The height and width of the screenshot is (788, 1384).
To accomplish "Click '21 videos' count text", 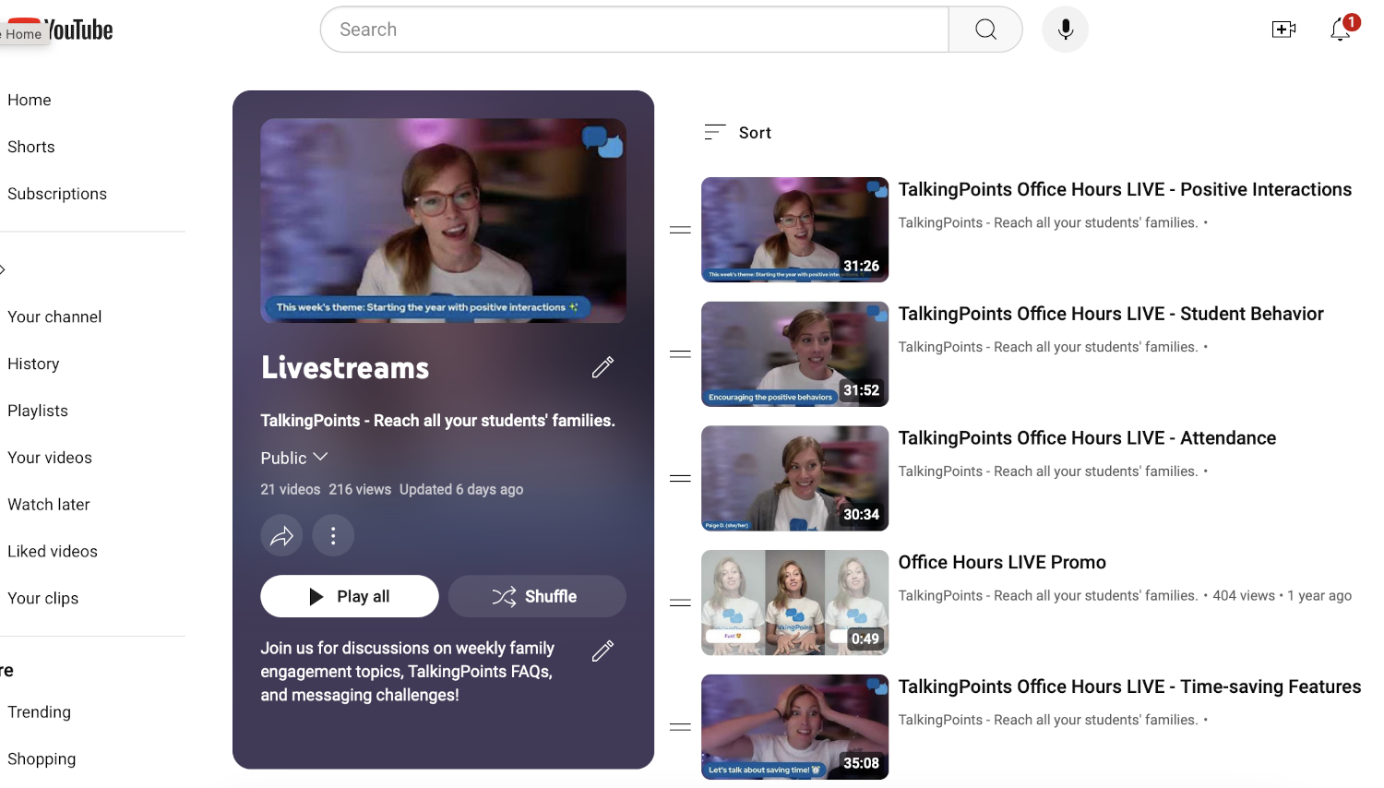I will [291, 490].
